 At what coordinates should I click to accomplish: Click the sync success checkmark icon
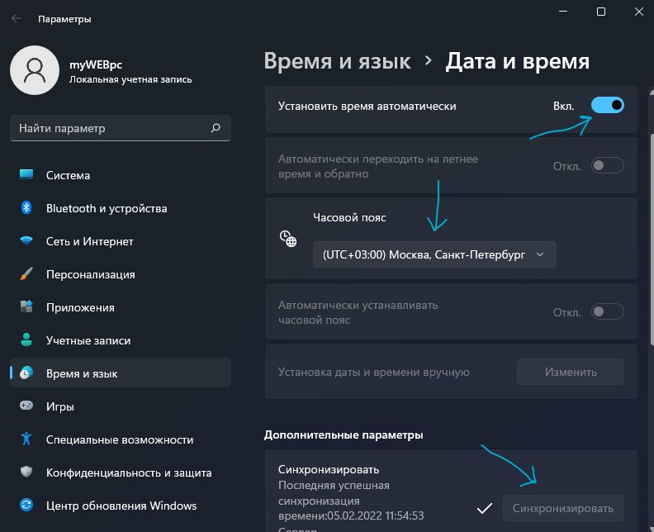click(484, 508)
